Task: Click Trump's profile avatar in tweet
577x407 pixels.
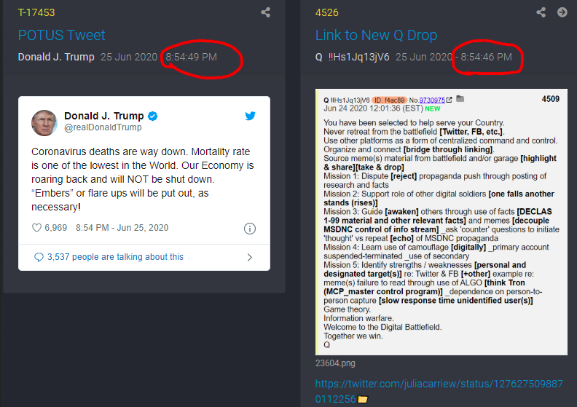Action: (44, 123)
